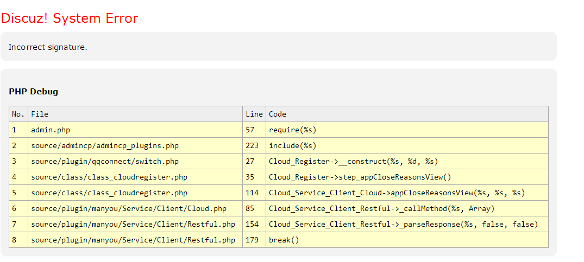Click the "Incorrect signature." error message
The image size is (584, 262).
[48, 47]
